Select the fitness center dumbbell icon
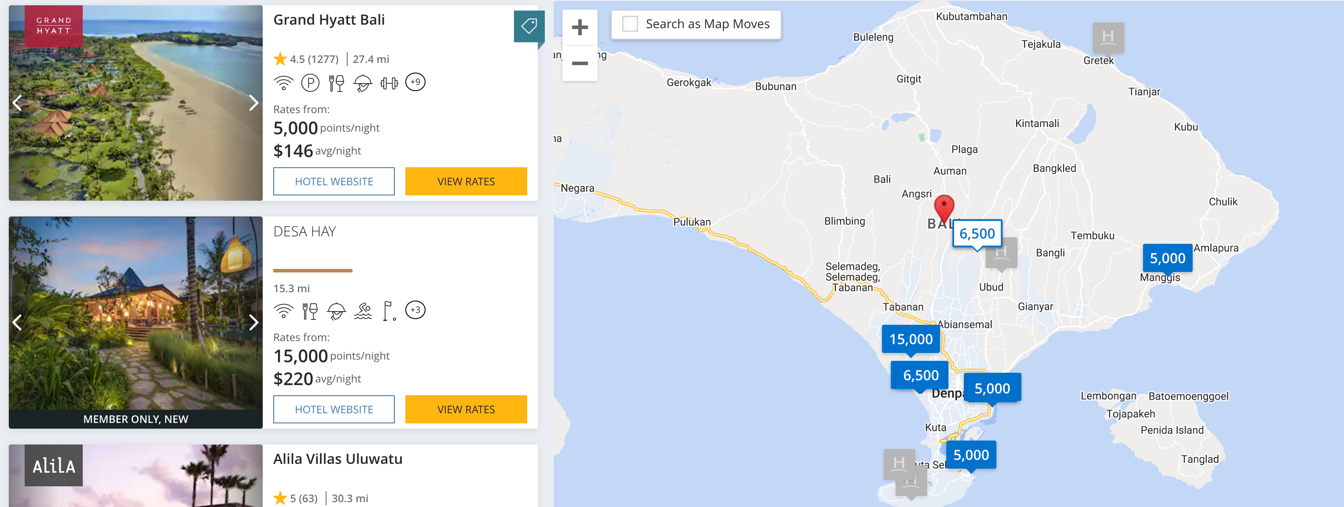 [388, 82]
